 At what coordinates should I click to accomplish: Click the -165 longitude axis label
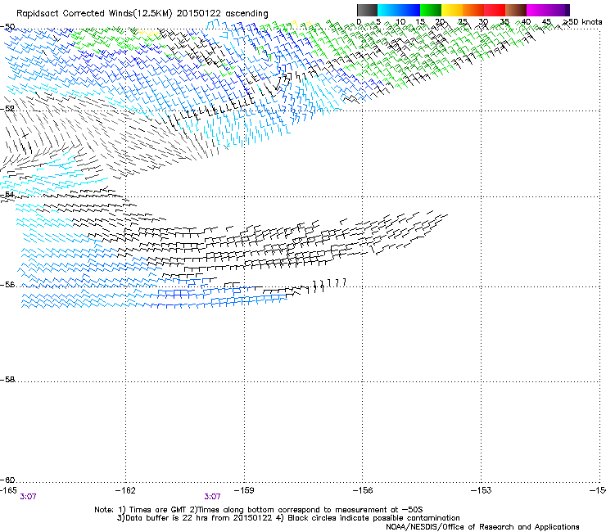pyautogui.click(x=8, y=490)
